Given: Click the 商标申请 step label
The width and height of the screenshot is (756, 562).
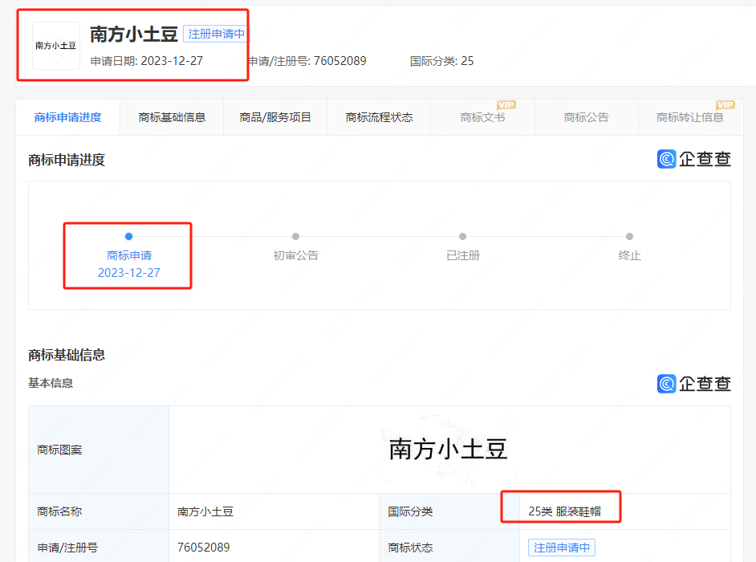Looking at the screenshot, I should tap(128, 255).
